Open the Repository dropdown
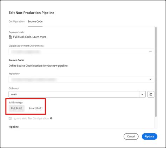 pyautogui.click(x=81, y=79)
